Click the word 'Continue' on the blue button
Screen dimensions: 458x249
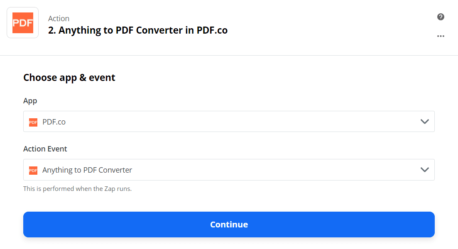point(229,225)
